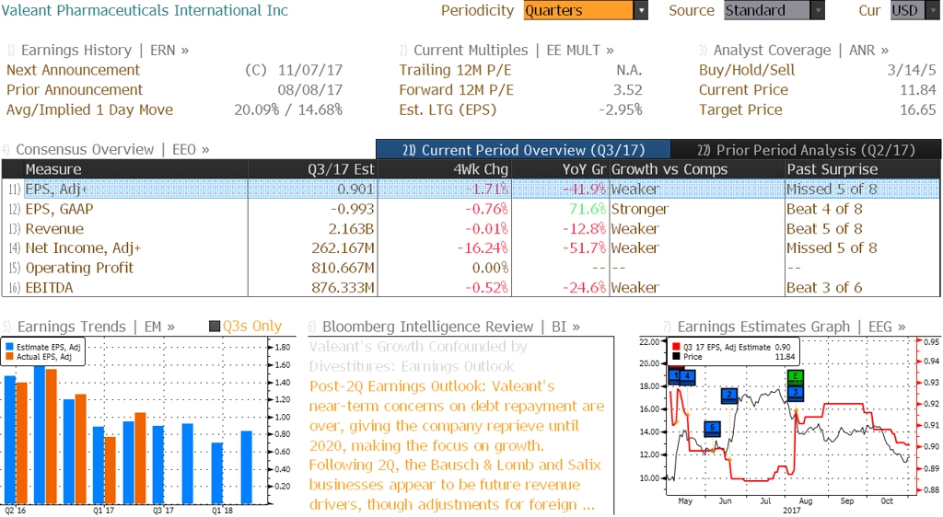Click the Q3 17 estimate bar in Earnings Trends

coord(158,465)
